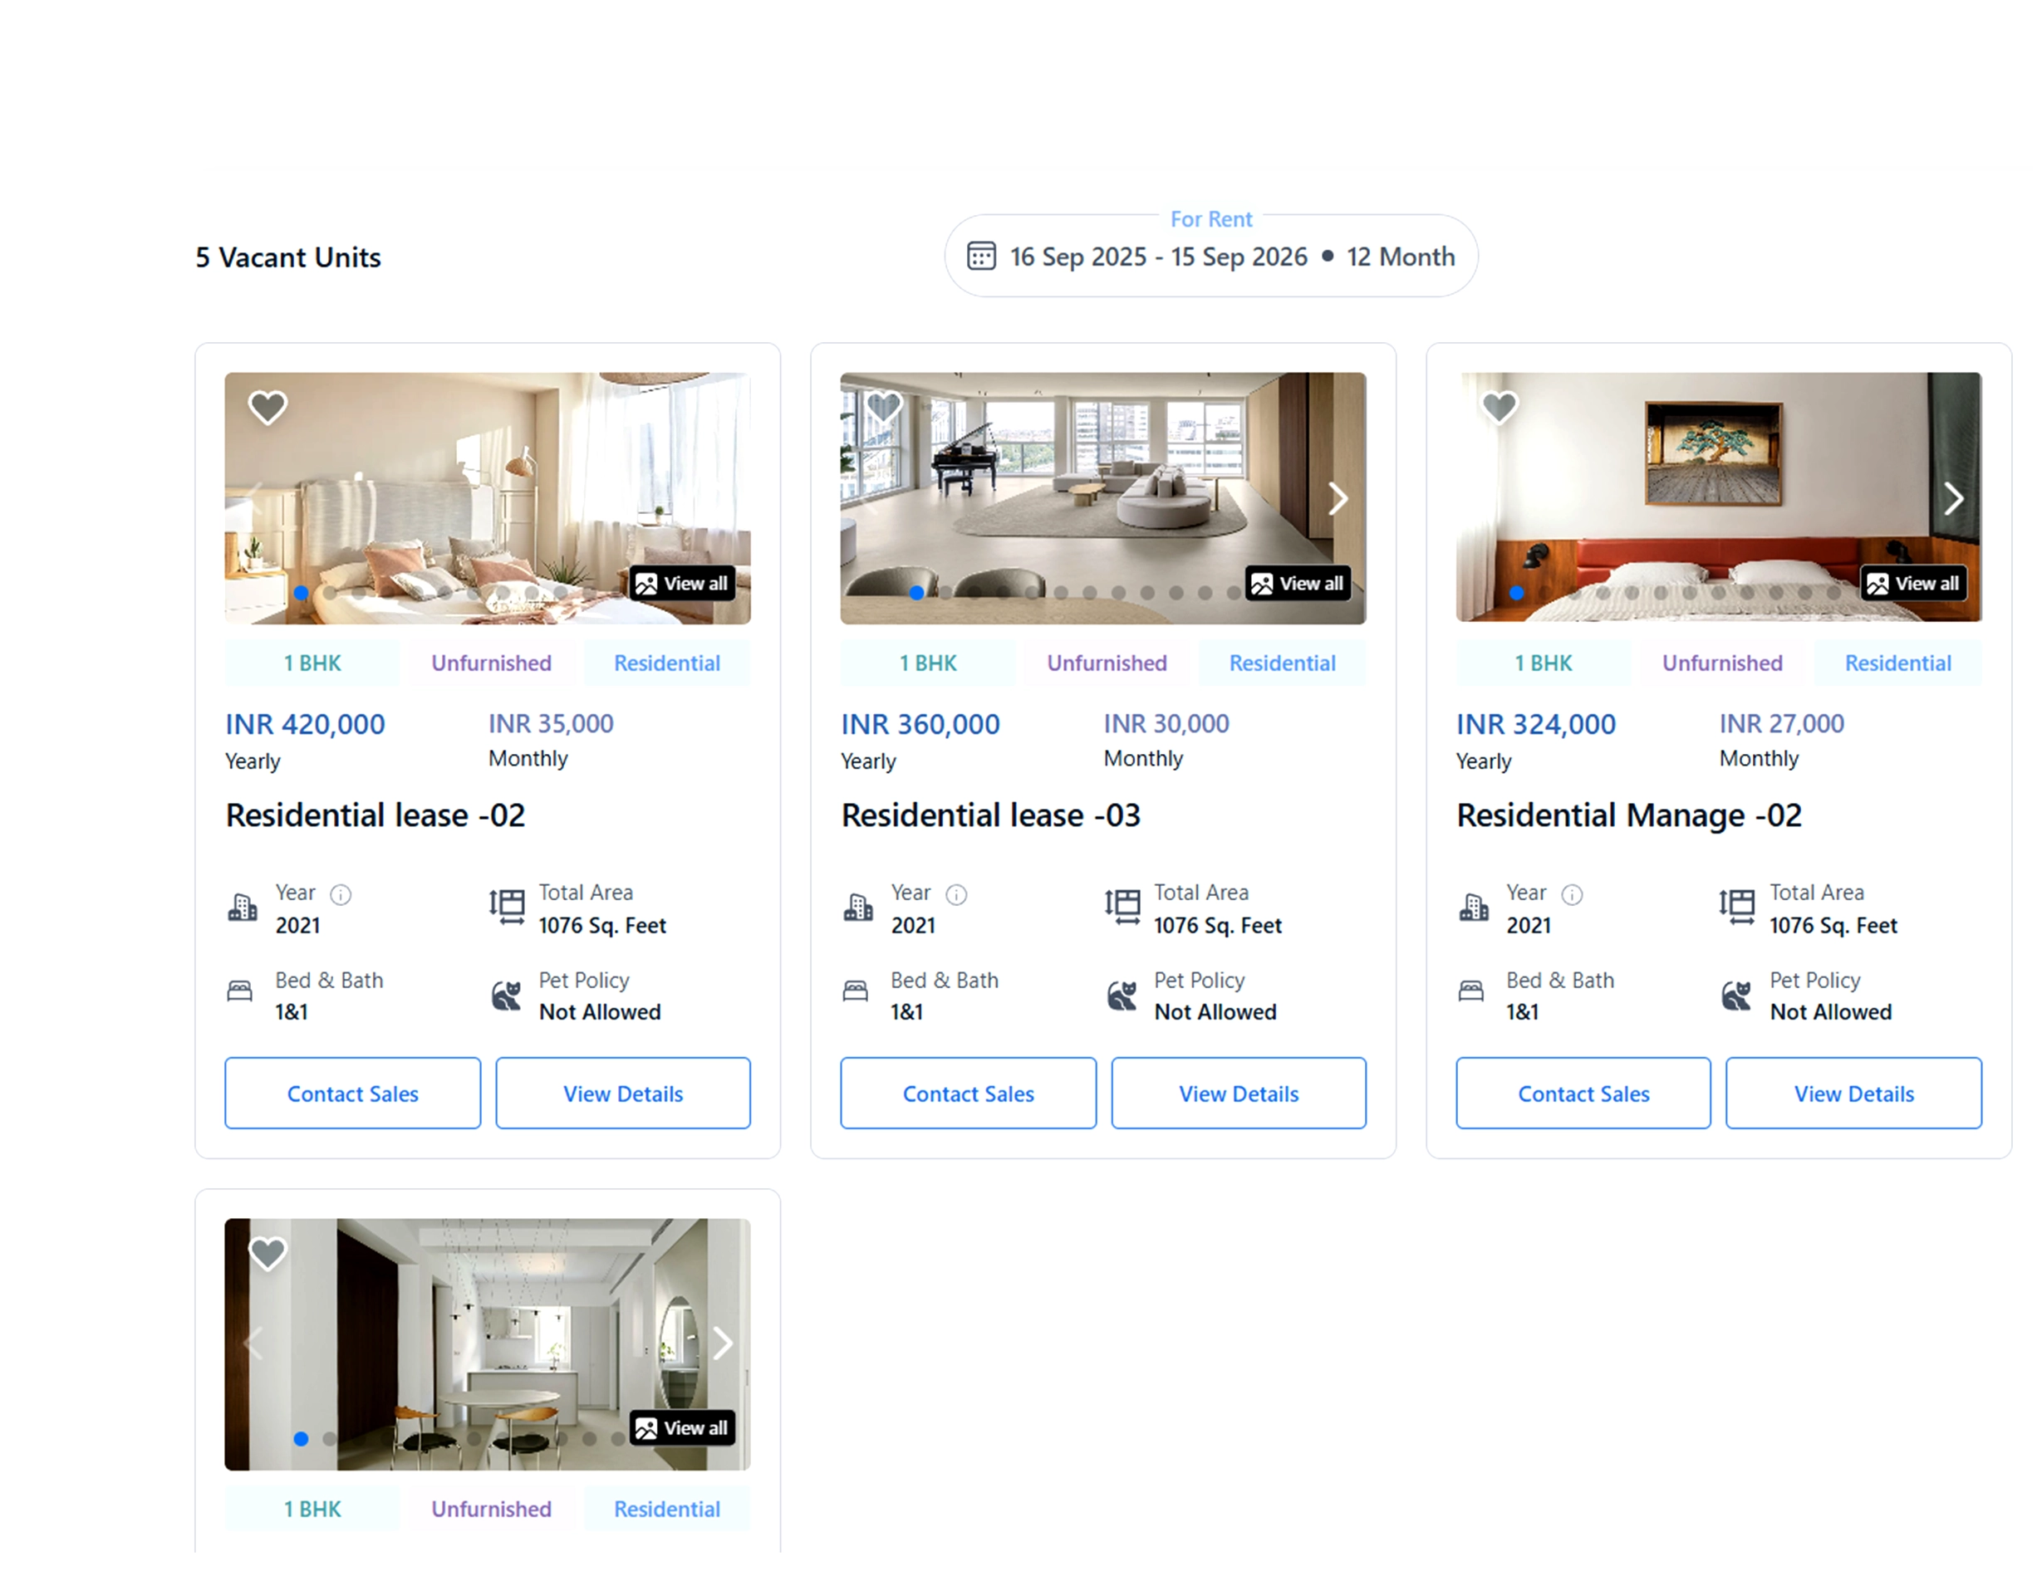This screenshot has height=1571, width=2037.
Task: Click the calendar icon beside the rental dates
Action: (x=981, y=256)
